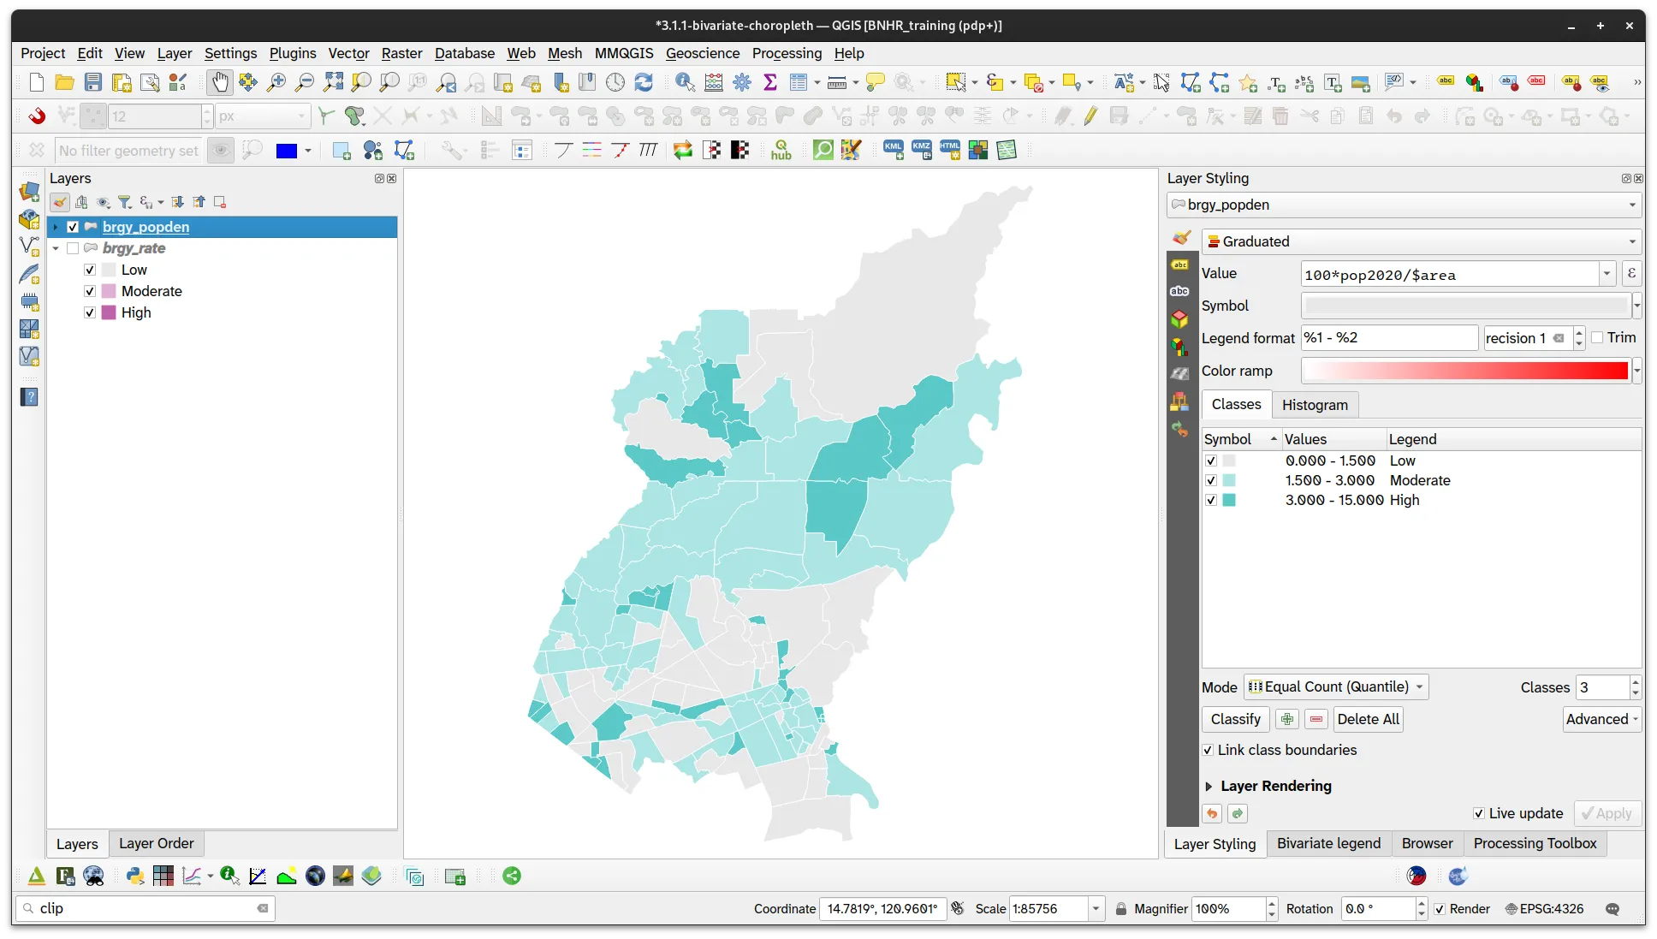
Task: Open the Mode dropdown showing Equal Count
Action: [1334, 686]
